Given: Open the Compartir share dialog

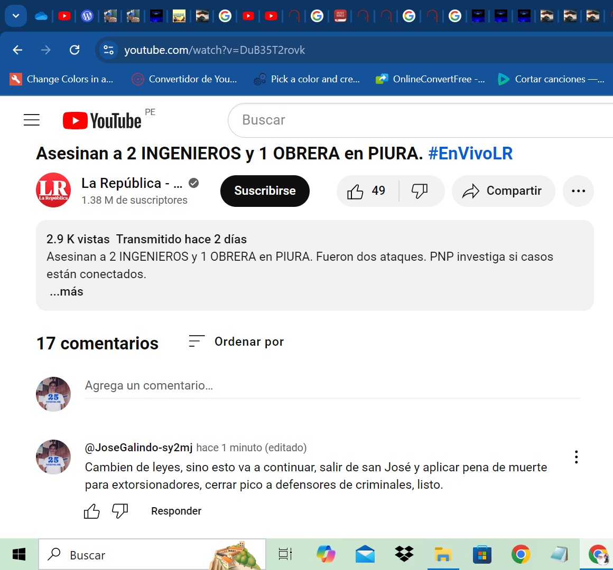Looking at the screenshot, I should (503, 191).
